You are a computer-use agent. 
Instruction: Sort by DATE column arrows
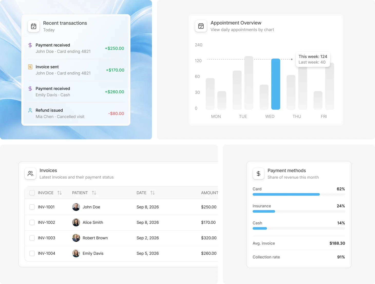point(152,193)
